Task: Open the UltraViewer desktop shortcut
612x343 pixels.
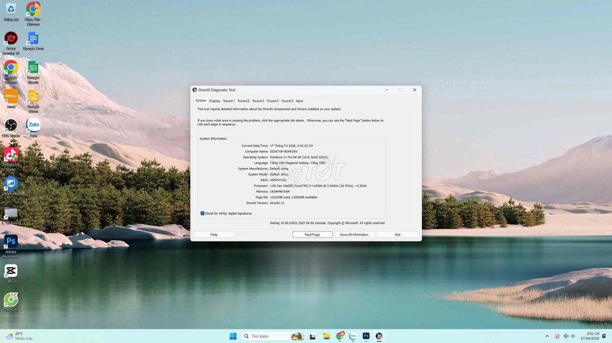Action: 11,186
